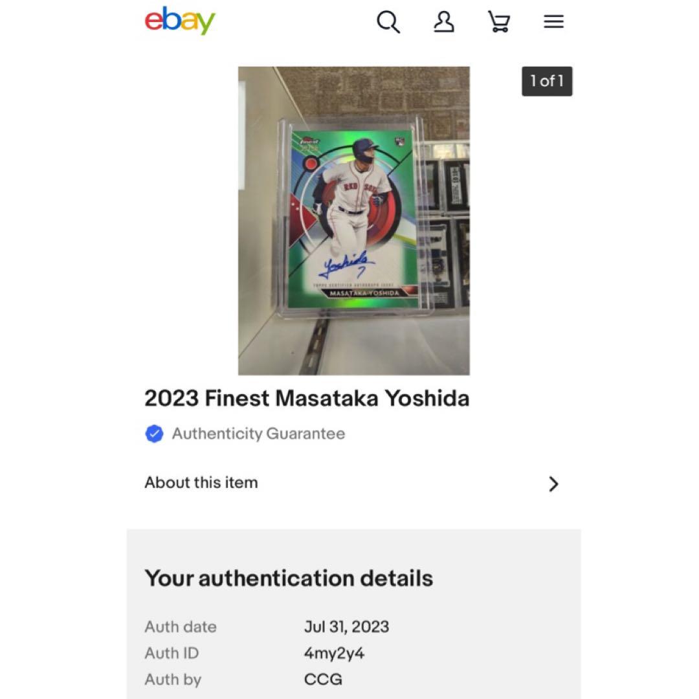This screenshot has height=699, width=699.
Task: Click the Auth ID value "4my2y4"
Action: (x=335, y=653)
